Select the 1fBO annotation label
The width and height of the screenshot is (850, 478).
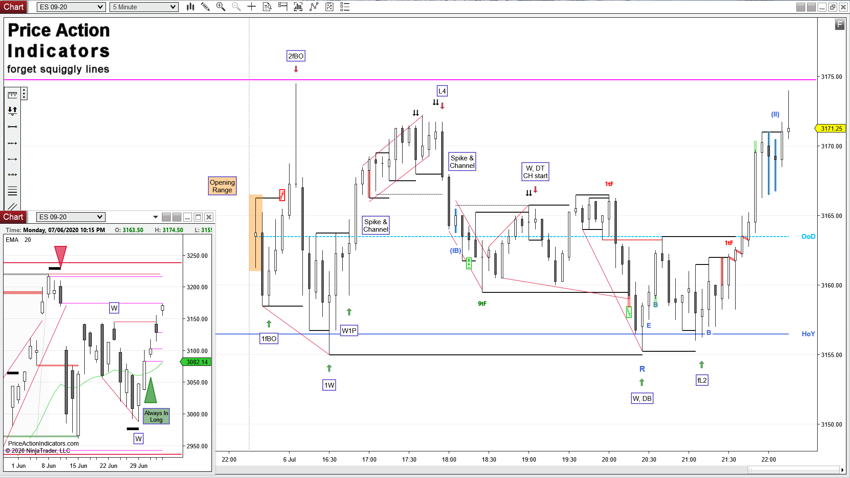coord(269,338)
